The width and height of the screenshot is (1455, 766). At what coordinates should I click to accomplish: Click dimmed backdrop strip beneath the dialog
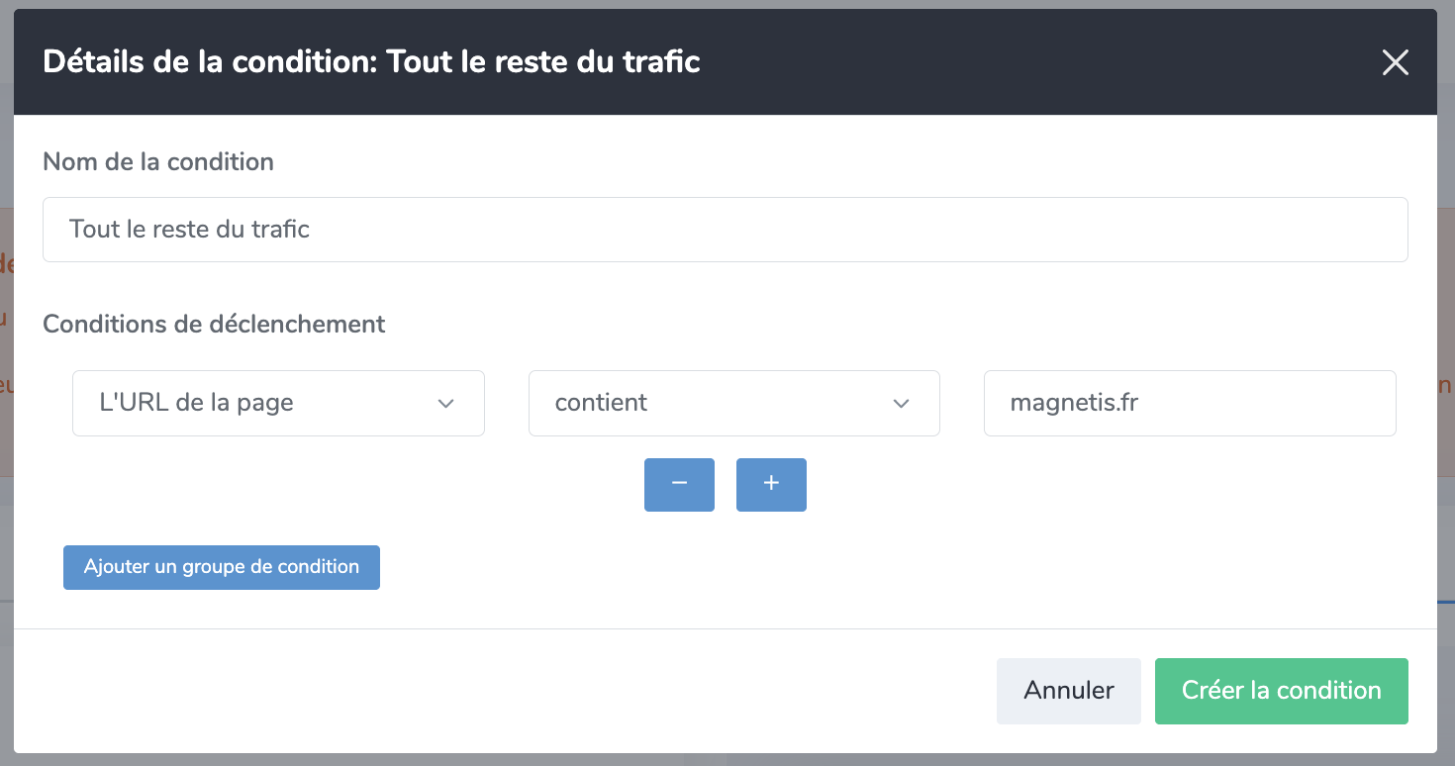tap(727, 760)
